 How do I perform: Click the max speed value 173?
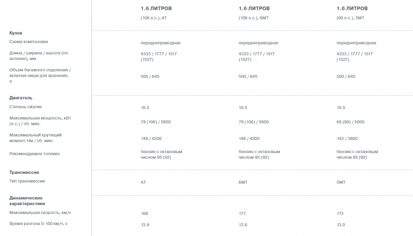tap(340, 213)
